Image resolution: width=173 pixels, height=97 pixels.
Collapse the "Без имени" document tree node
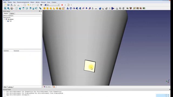coord(4,19)
